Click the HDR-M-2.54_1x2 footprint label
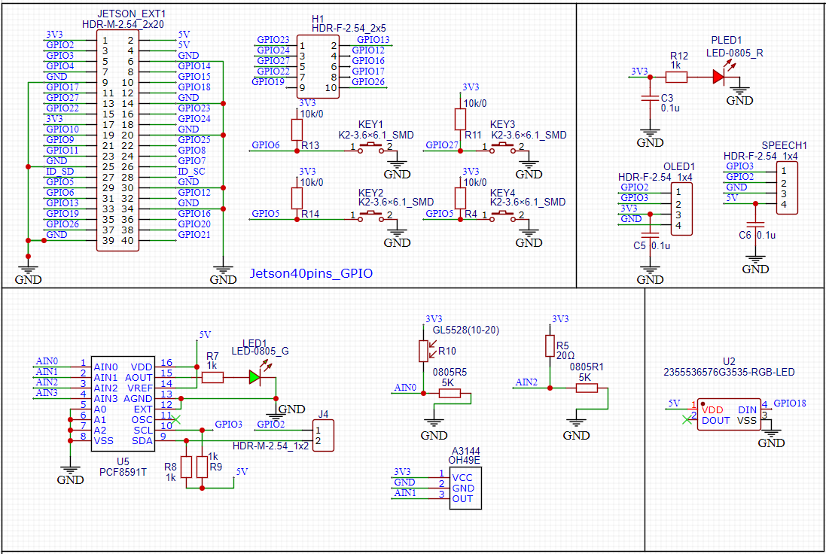 tap(271, 446)
